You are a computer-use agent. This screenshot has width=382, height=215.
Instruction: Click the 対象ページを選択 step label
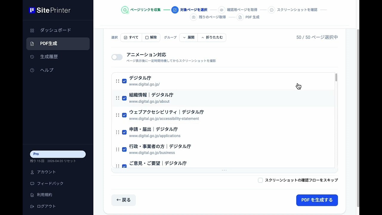pos(194,10)
